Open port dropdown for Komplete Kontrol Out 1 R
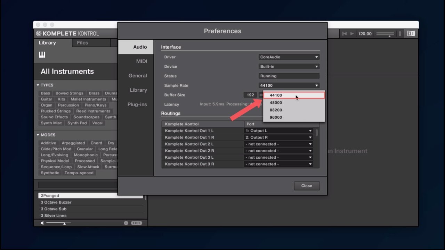 (278, 137)
